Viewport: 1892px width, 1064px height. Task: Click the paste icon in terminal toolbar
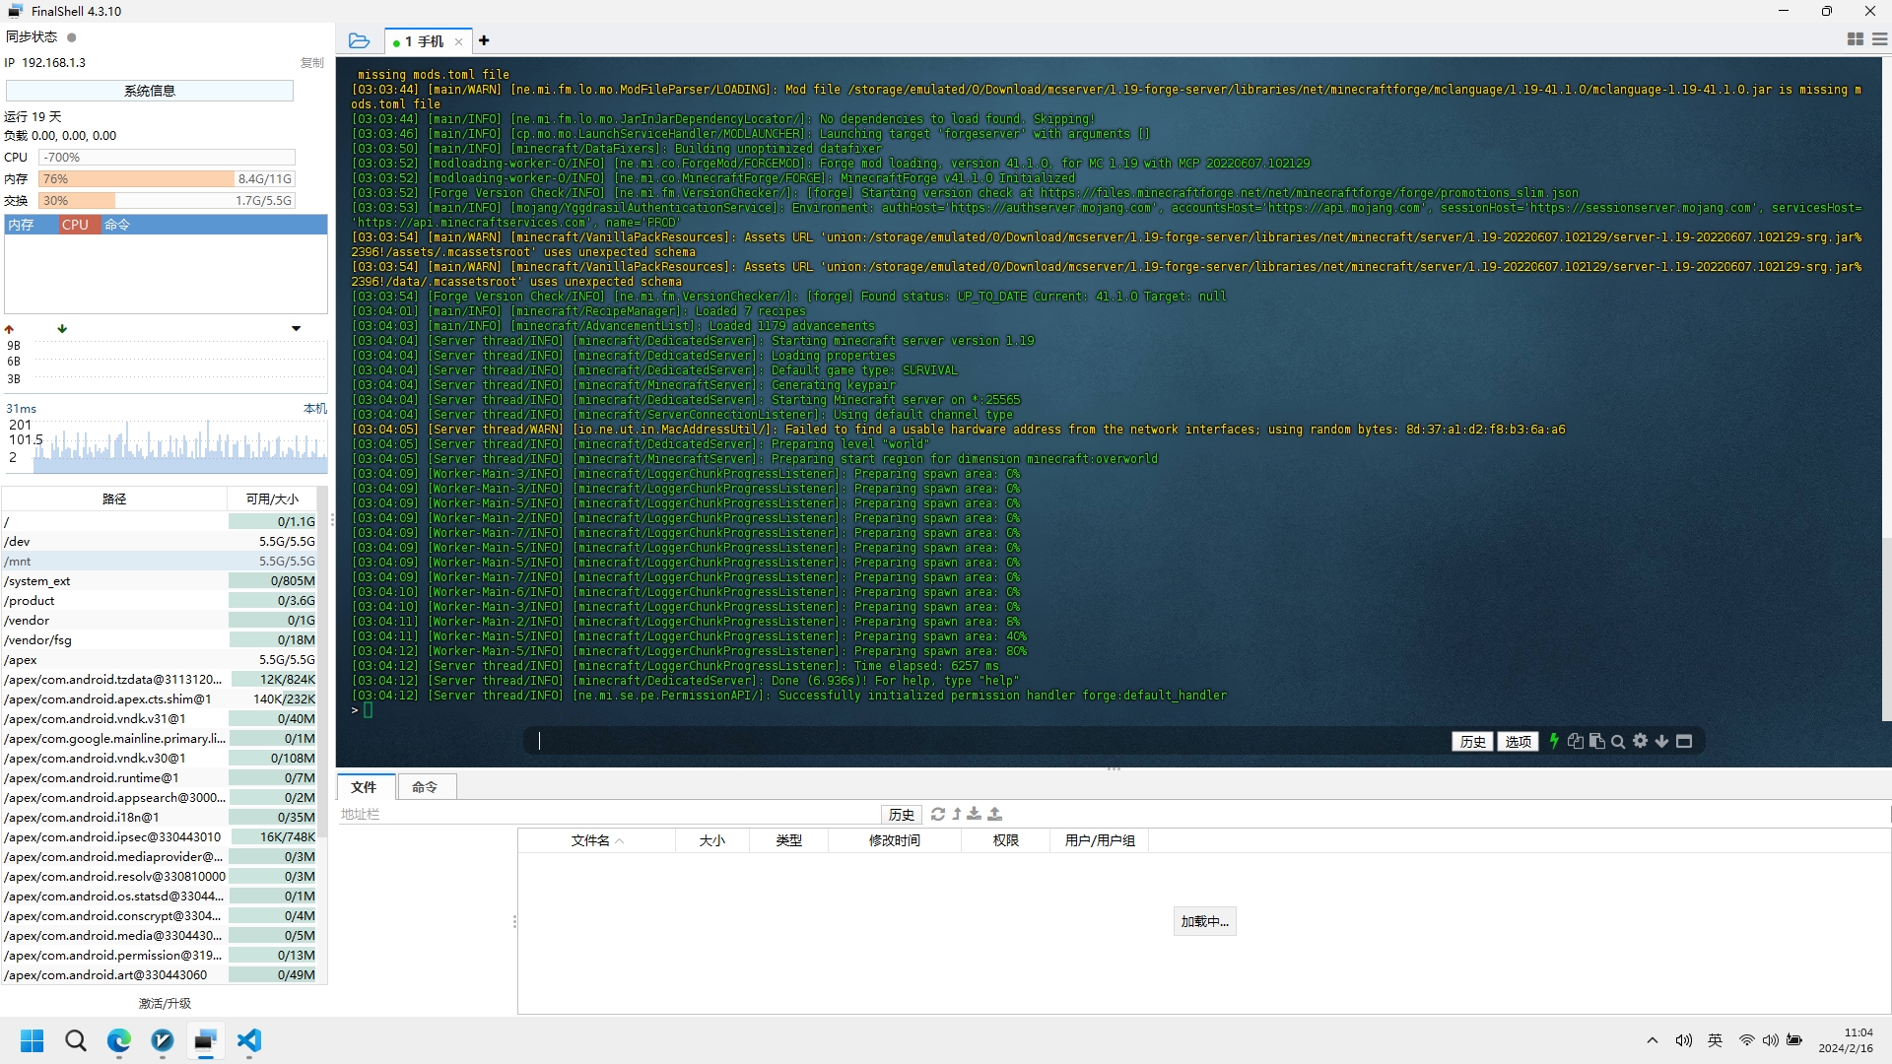1596,741
